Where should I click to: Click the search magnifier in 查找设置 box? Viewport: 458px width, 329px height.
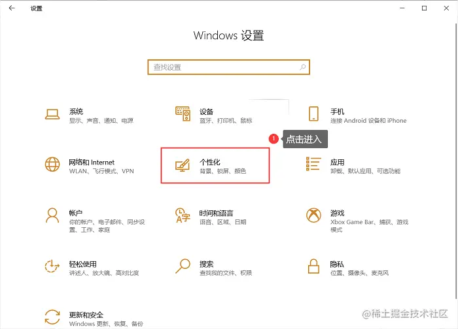click(x=302, y=67)
